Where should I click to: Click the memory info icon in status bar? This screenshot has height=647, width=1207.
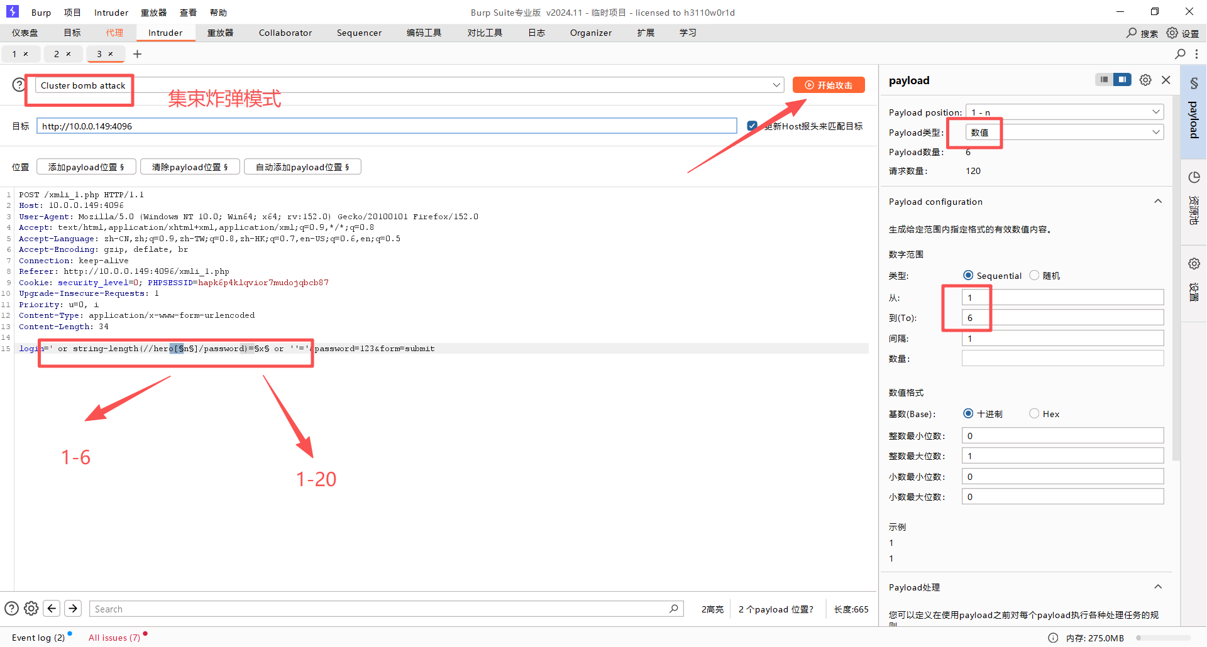(1053, 638)
